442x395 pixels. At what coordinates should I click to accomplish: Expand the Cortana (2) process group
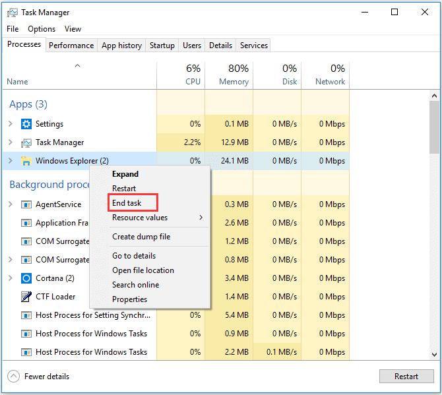(10, 278)
